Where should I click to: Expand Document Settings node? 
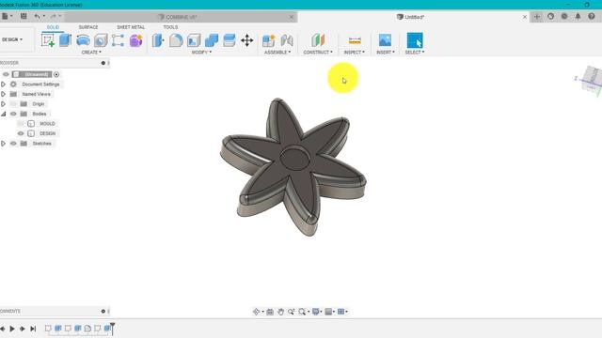(x=3, y=84)
